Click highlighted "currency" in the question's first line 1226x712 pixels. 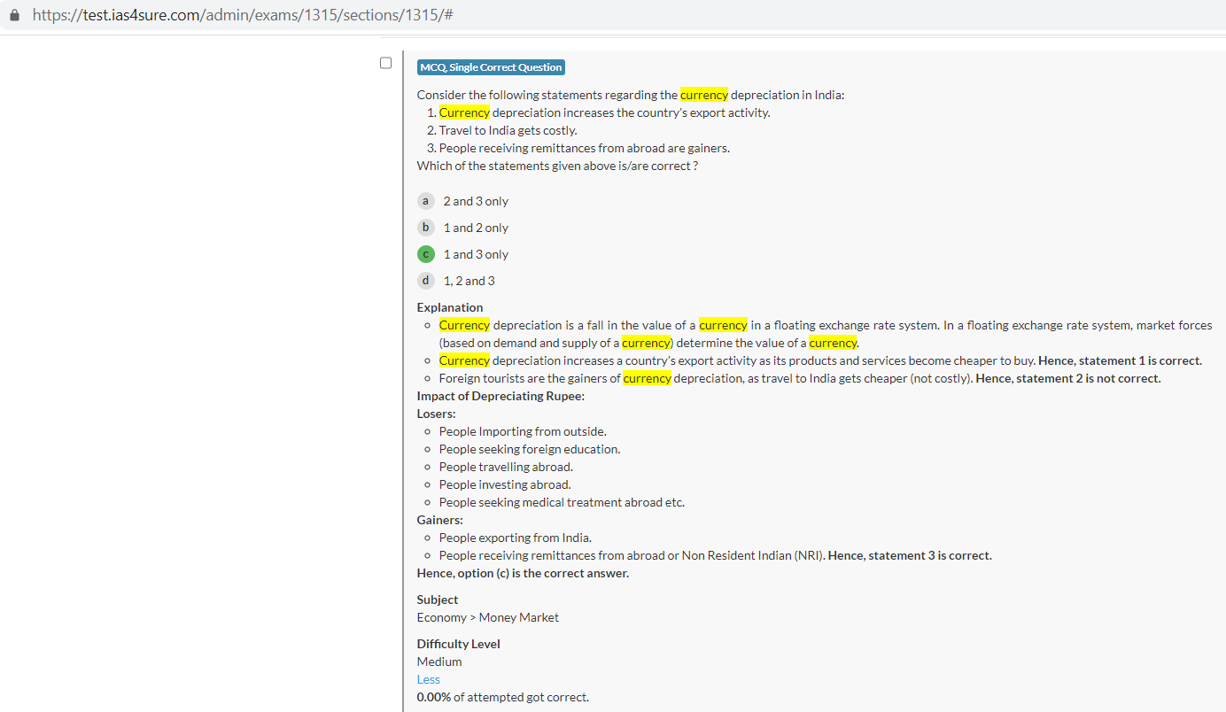703,95
